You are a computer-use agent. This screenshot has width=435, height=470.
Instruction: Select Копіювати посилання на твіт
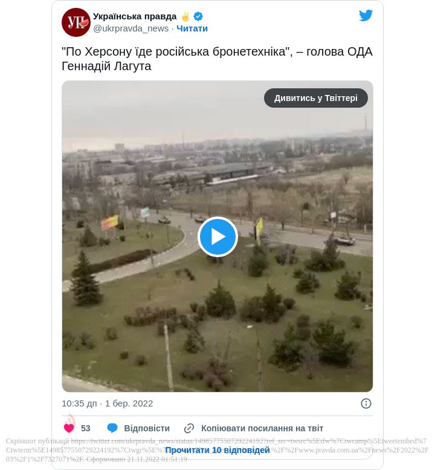pyautogui.click(x=262, y=428)
